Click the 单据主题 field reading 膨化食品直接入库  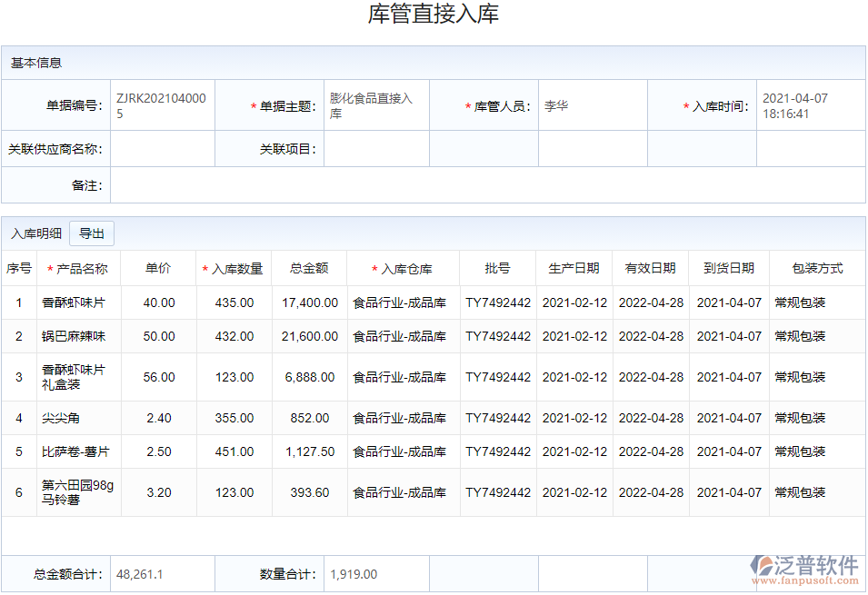[375, 105]
